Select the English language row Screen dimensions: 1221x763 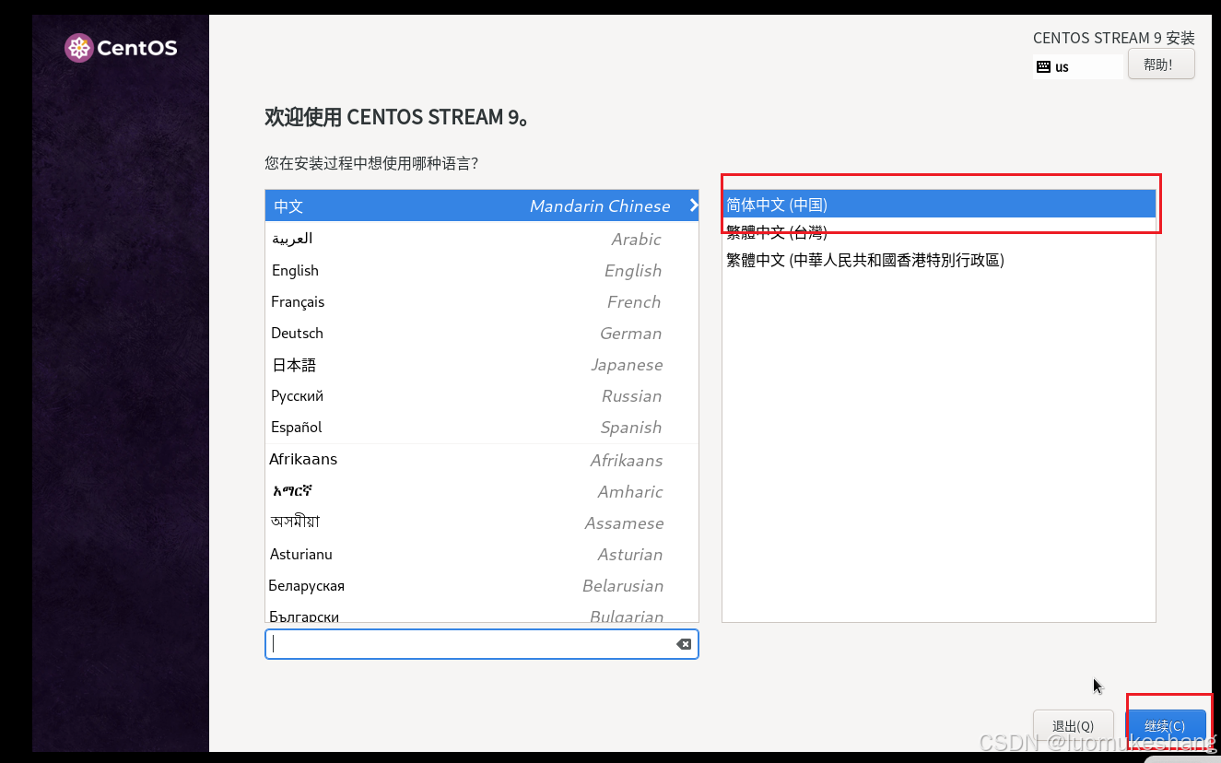pyautogui.click(x=482, y=270)
